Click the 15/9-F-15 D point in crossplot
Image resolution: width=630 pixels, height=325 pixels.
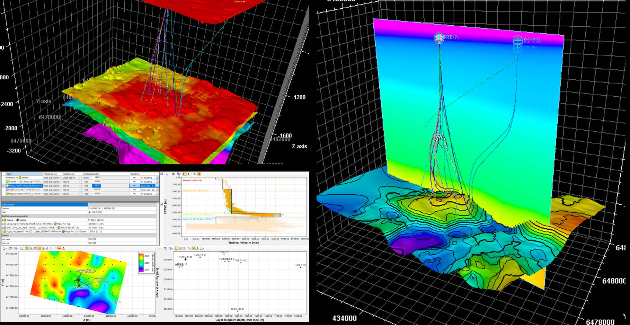click(x=237, y=311)
